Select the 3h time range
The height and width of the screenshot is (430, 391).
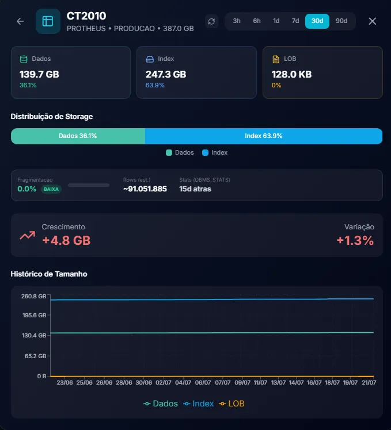(x=237, y=21)
